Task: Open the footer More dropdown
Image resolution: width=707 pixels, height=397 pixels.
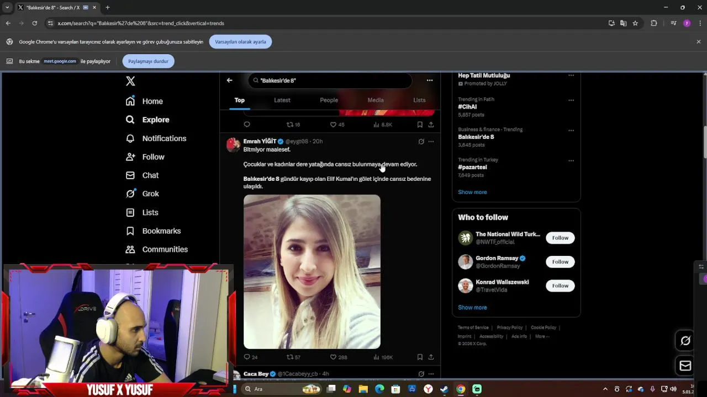Action: 542,336
